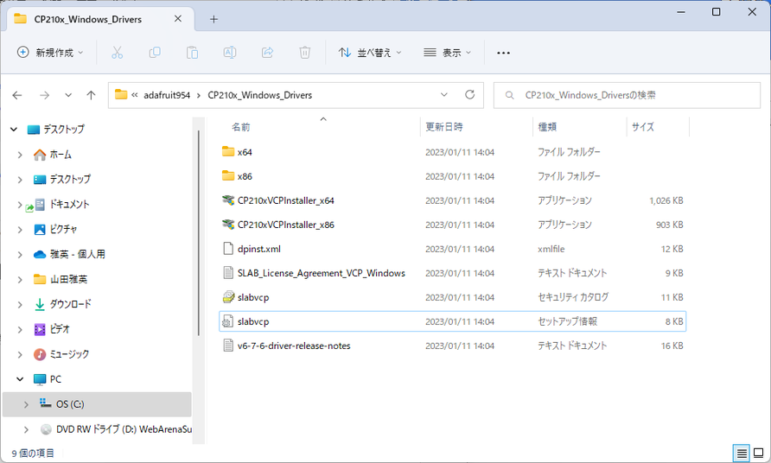Expand the ホーム tree node
This screenshot has height=463, width=771.
(20, 155)
